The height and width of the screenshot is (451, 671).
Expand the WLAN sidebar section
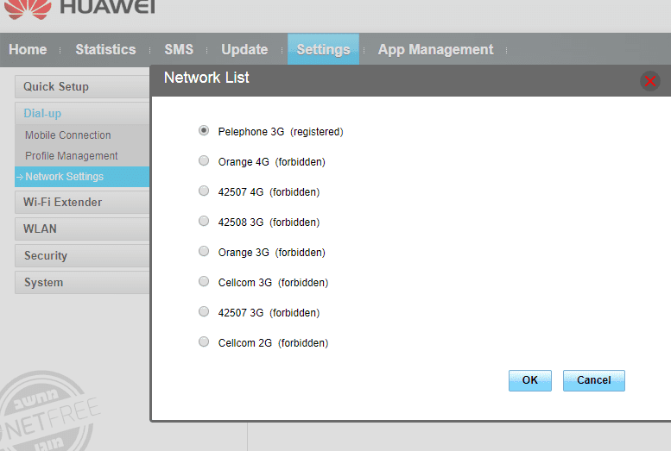click(82, 229)
